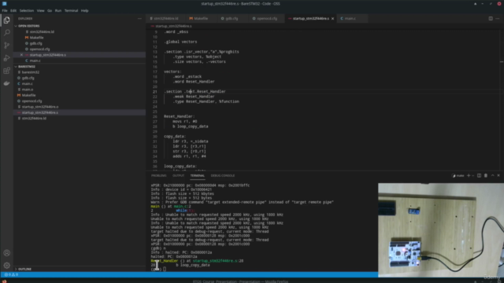Screen dimensions: 504x283
Task: Open the Explorer view in activity bar
Action: click(x=7, y=20)
